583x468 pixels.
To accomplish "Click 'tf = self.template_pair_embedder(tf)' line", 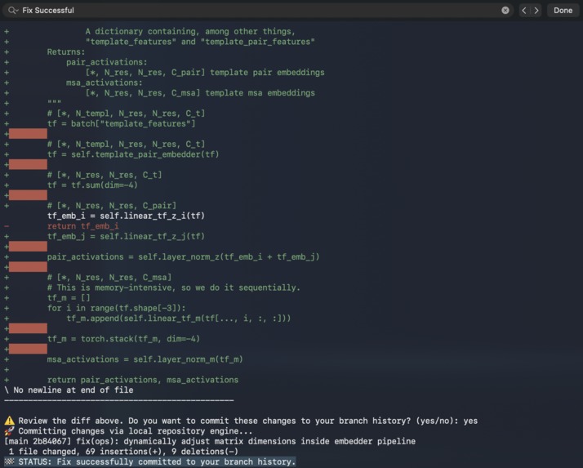I will click(x=133, y=154).
